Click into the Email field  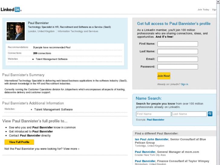pos(178,59)
